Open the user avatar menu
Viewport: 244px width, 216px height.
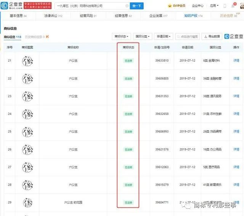tap(242, 6)
